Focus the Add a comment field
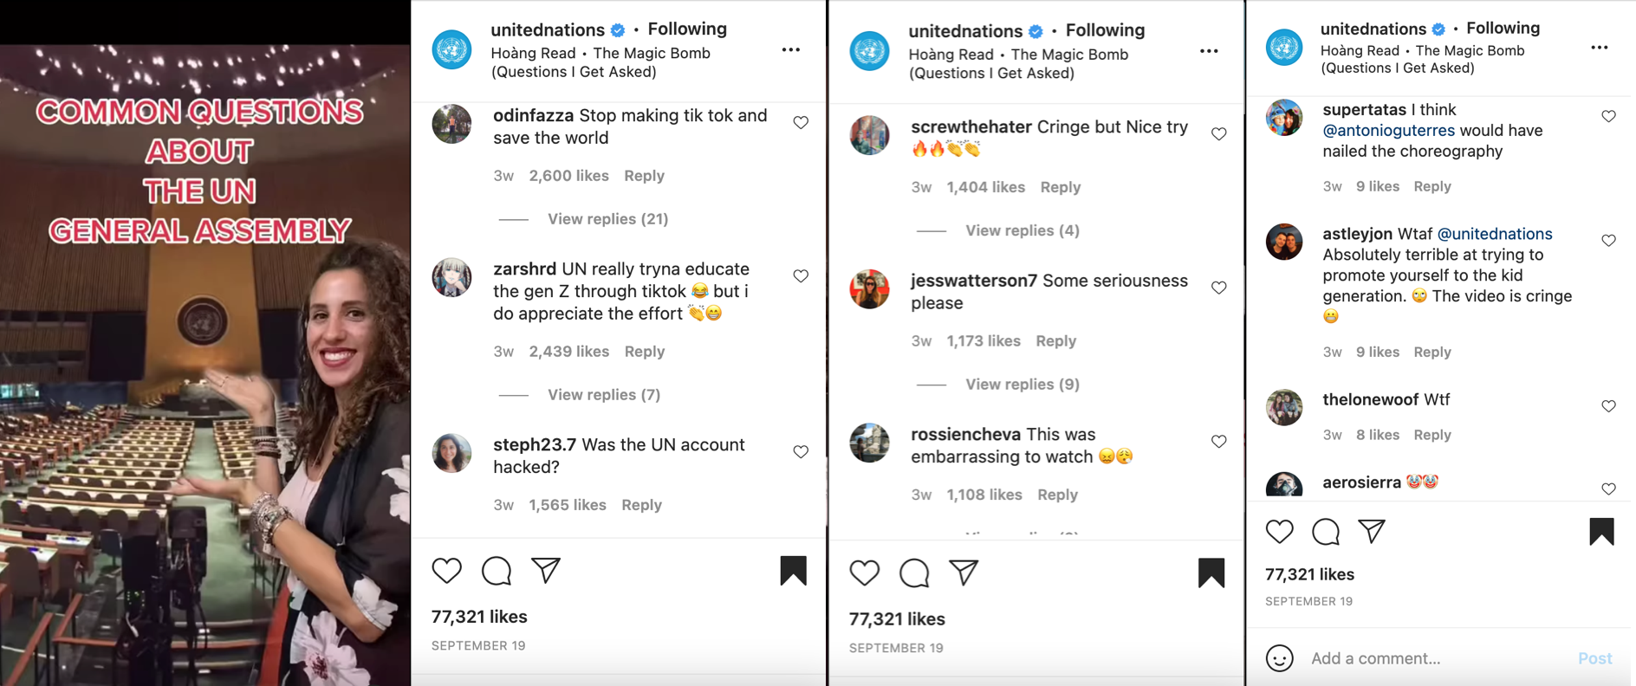 1430,658
